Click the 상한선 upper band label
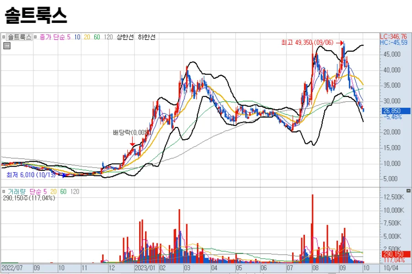The height and width of the screenshot is (274, 412). click(x=125, y=37)
